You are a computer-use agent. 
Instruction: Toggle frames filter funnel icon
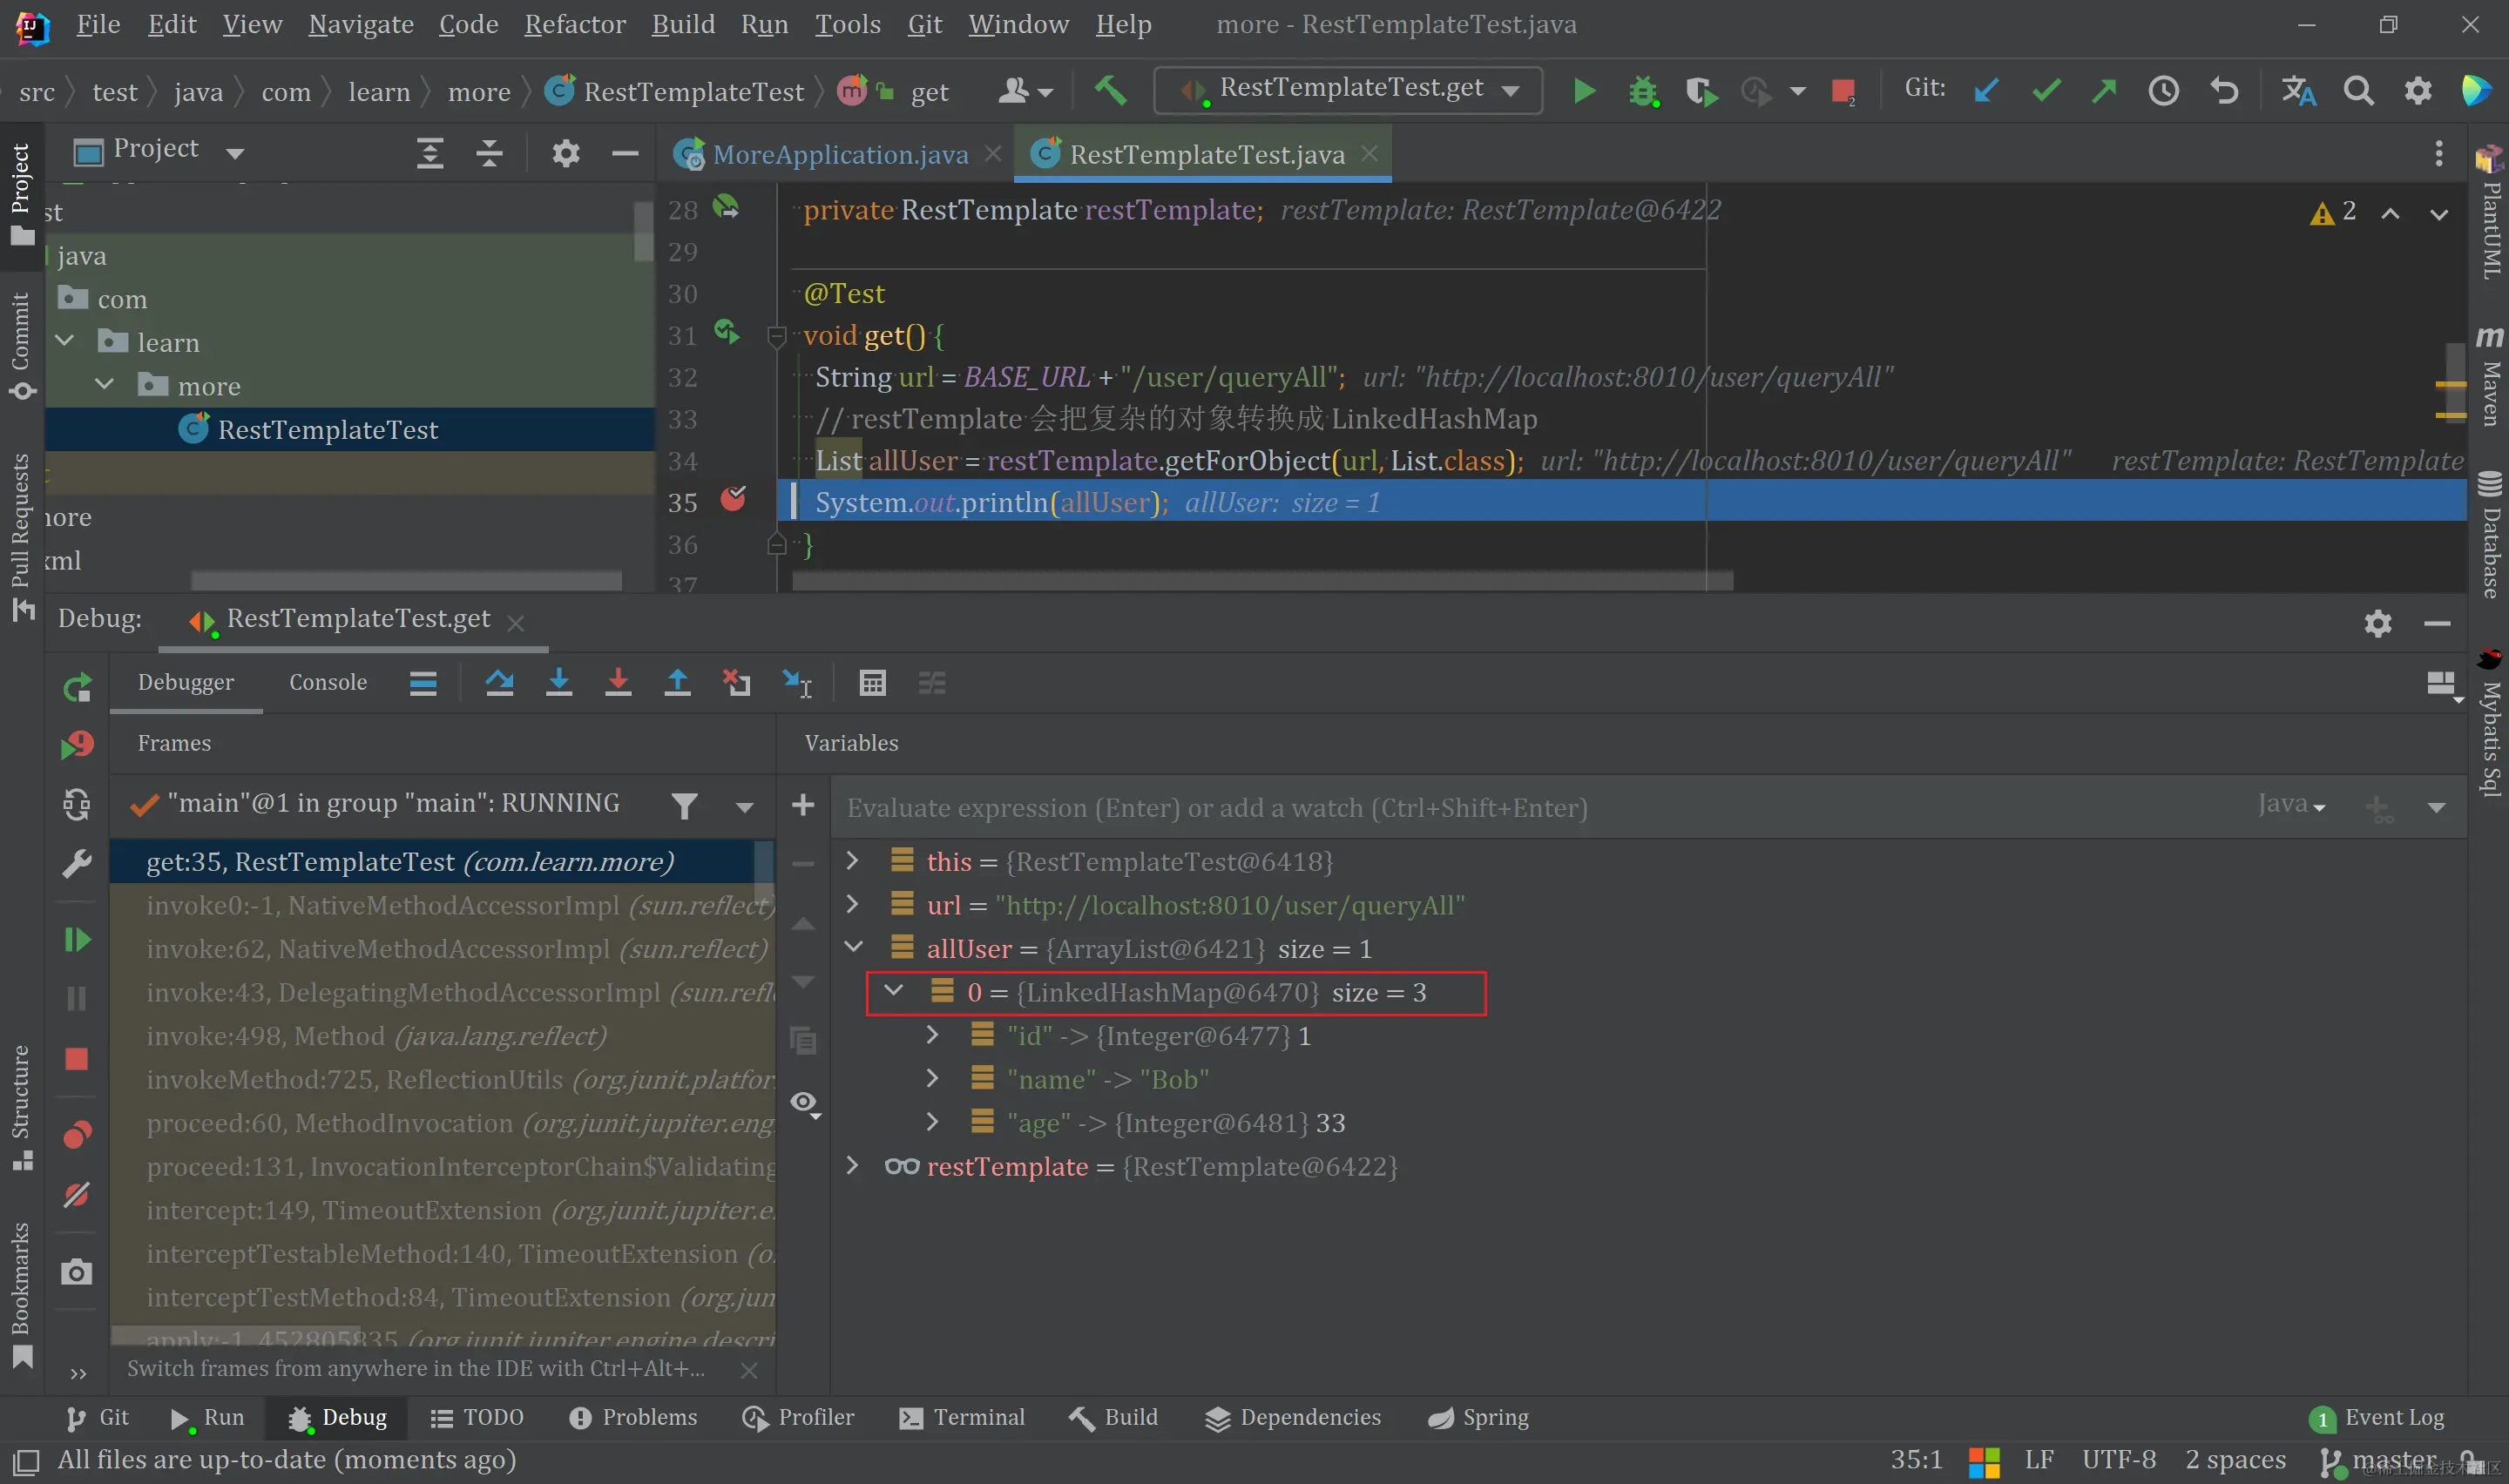click(684, 805)
